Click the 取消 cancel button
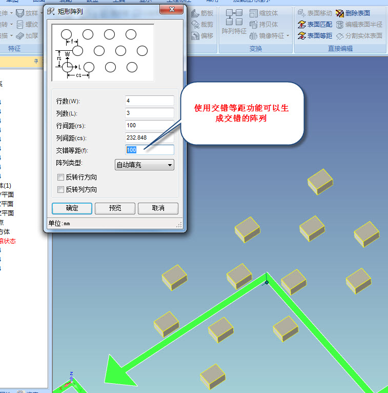Screen dimensions: 388x393 (158, 208)
